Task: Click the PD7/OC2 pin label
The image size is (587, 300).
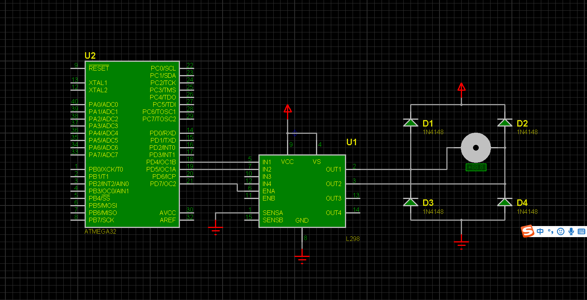Action: tap(163, 184)
